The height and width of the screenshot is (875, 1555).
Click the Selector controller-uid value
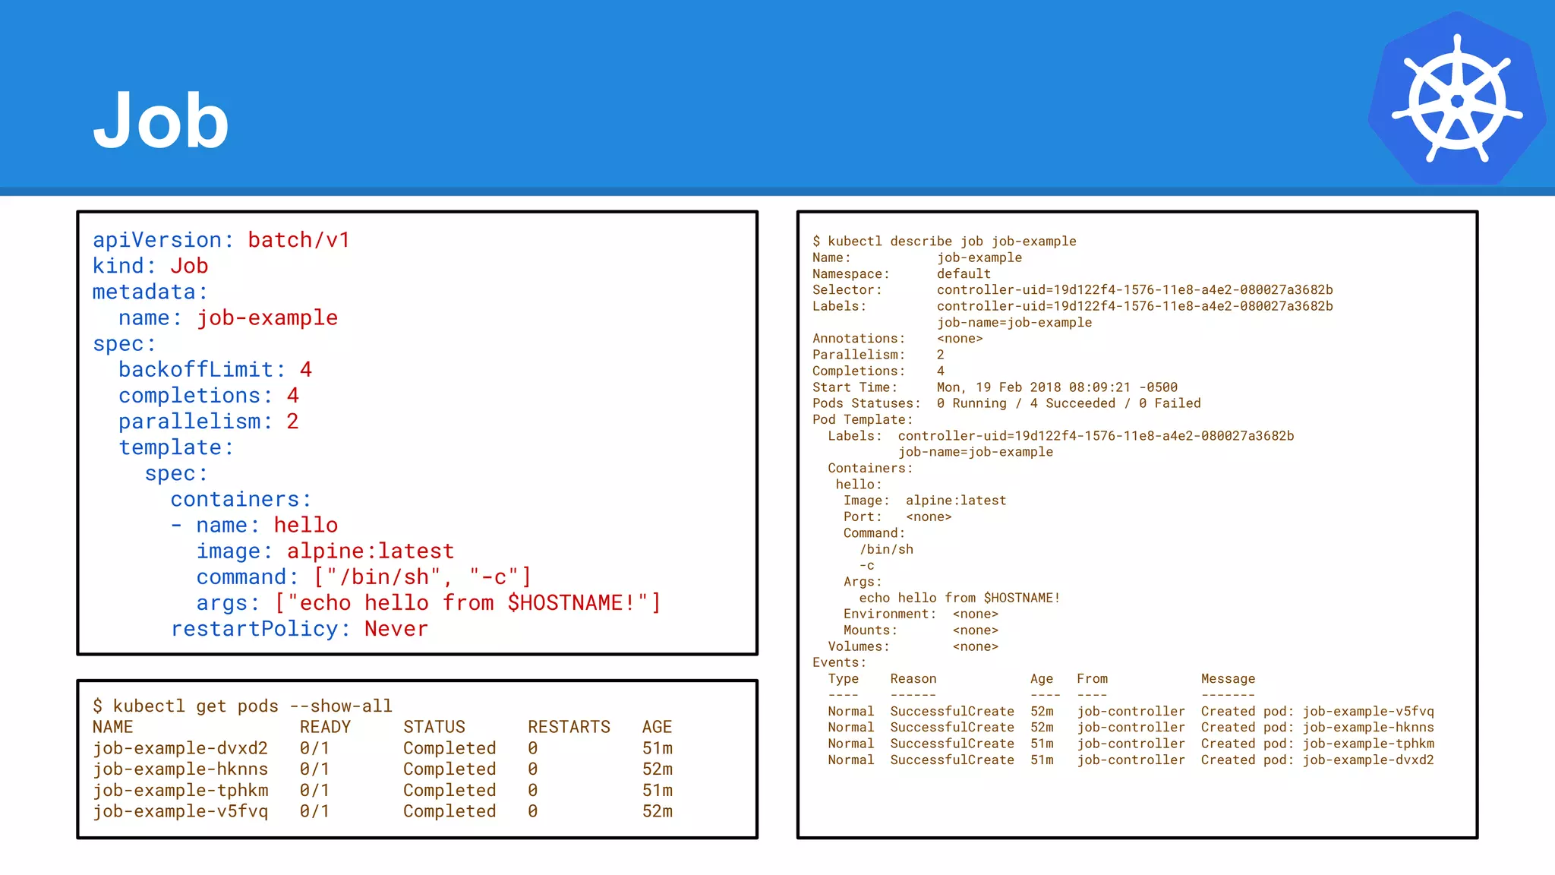[1134, 290]
